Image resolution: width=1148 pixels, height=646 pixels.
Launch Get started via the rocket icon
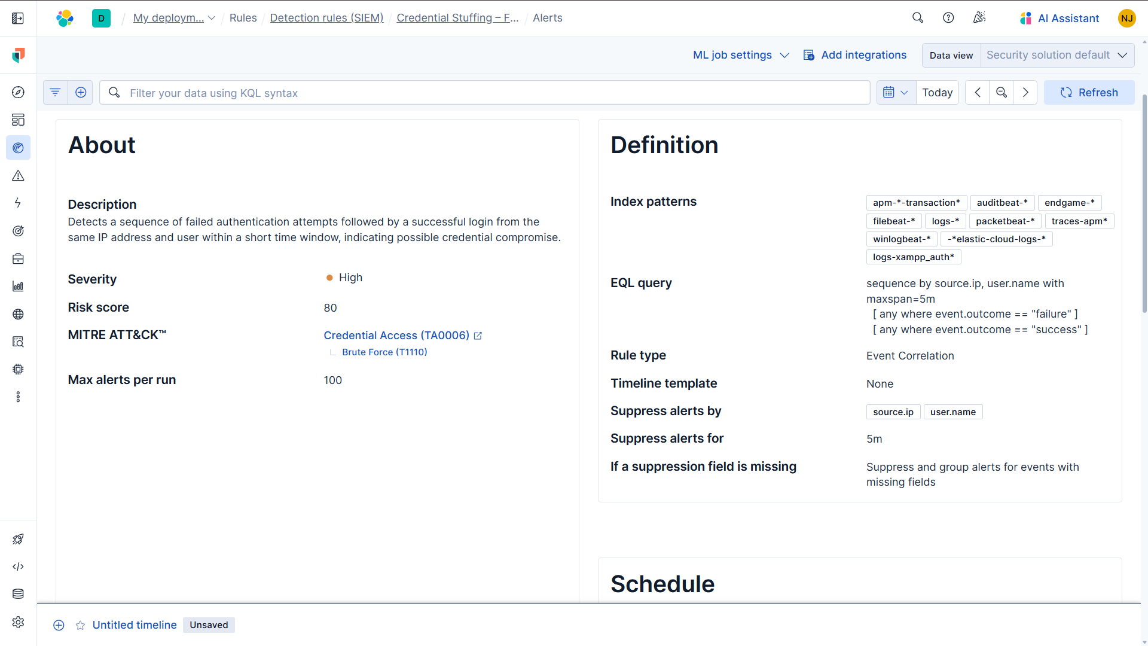[x=19, y=539]
